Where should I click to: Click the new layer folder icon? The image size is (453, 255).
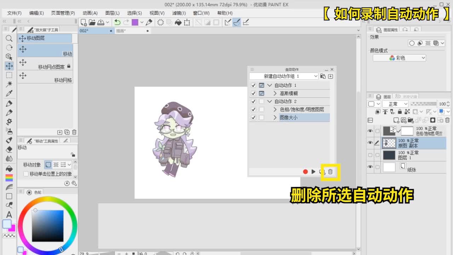[411, 120]
